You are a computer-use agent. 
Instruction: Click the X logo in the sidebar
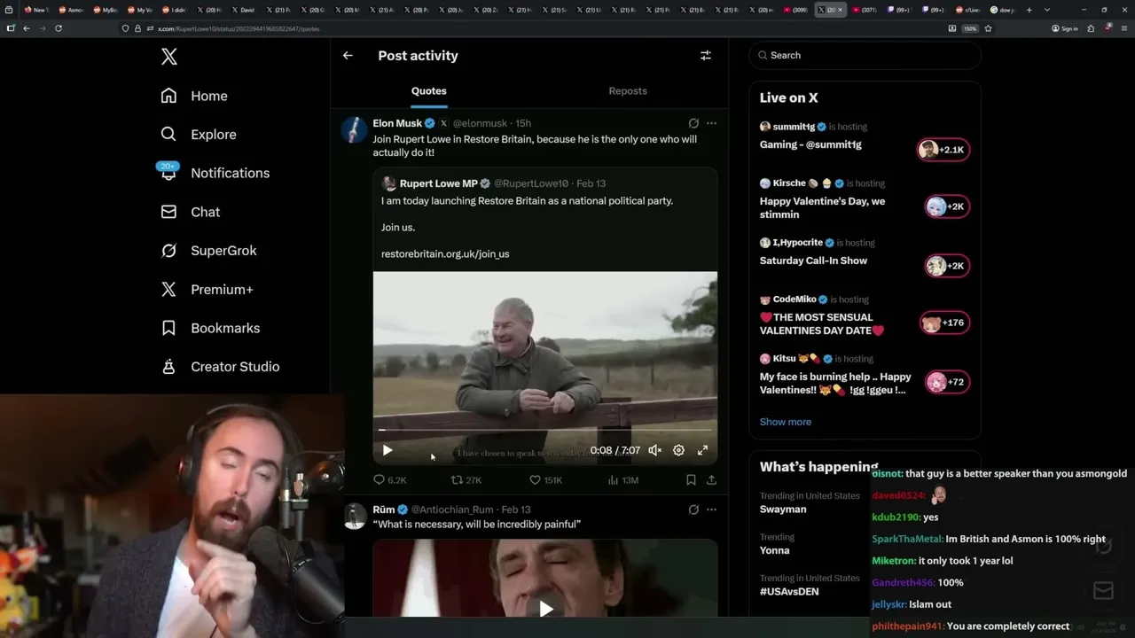coord(169,58)
